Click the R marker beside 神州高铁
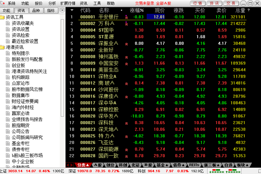The image size is (261, 174). pyautogui.click(x=127, y=57)
